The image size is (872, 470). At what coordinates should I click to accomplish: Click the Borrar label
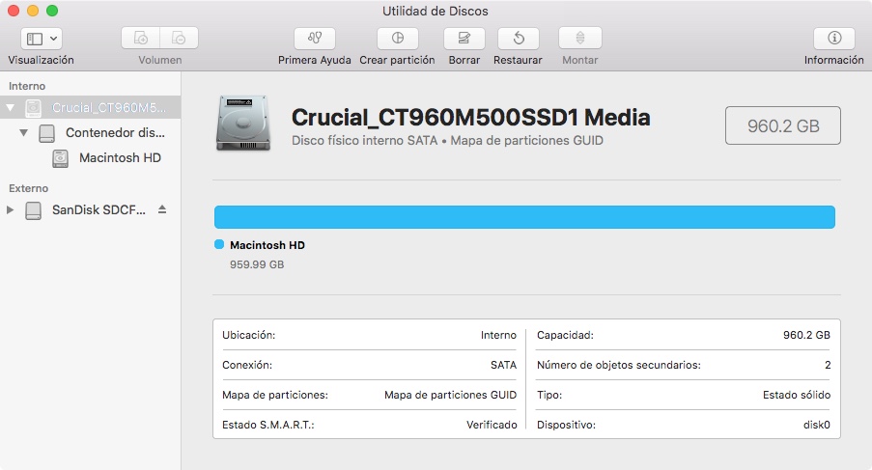464,60
